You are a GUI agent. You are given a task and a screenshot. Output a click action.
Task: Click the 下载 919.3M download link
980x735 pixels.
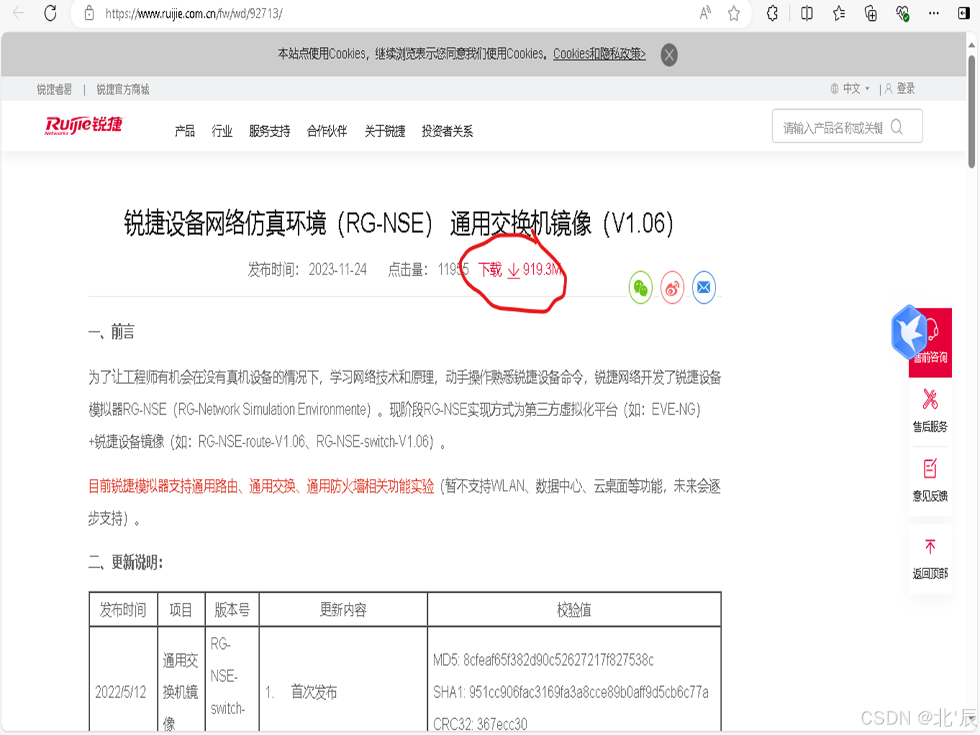click(519, 270)
